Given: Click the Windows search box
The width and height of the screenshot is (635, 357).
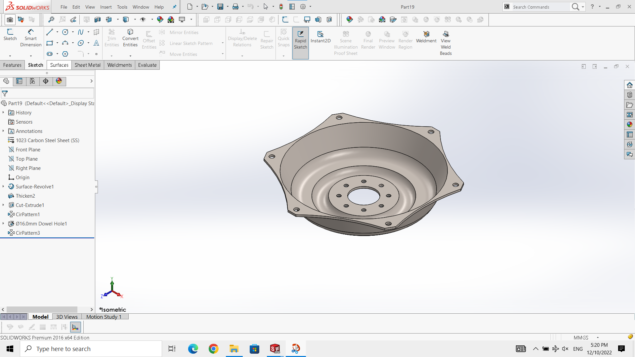Looking at the screenshot, I should (91, 349).
